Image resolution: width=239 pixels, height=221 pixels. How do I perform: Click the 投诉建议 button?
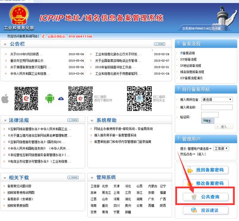[x=206, y=210]
